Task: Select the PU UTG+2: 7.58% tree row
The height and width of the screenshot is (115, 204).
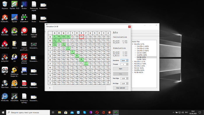Action: 140,64
